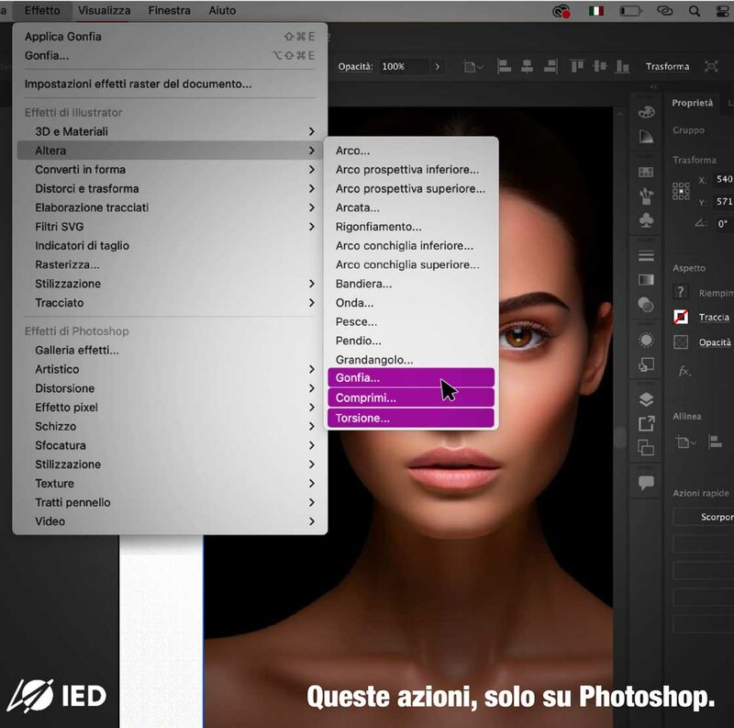734x728 pixels.
Task: Select Torsione in Altera submenu
Action: pyautogui.click(x=411, y=418)
